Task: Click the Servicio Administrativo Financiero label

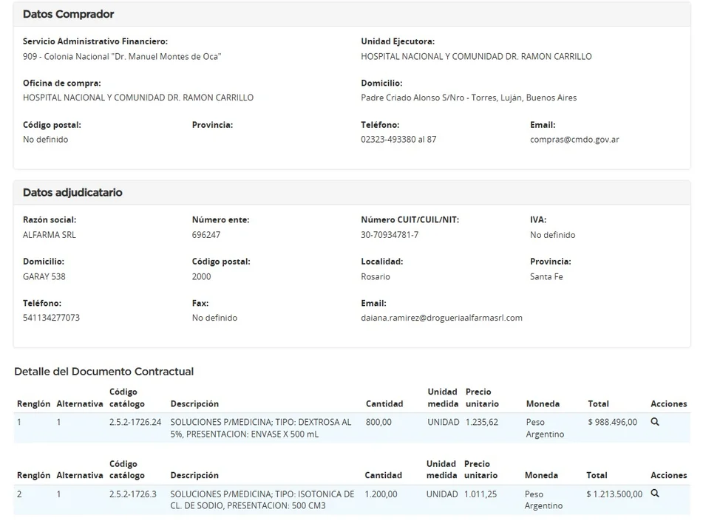Action: (95, 41)
